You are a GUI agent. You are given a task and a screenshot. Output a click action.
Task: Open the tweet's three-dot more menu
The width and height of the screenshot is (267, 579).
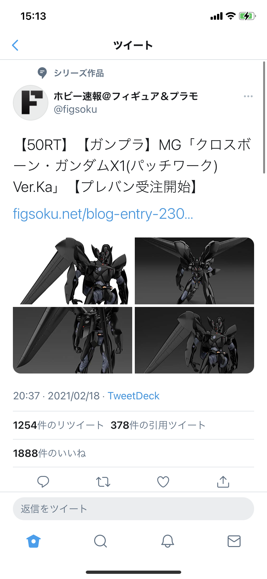248,96
